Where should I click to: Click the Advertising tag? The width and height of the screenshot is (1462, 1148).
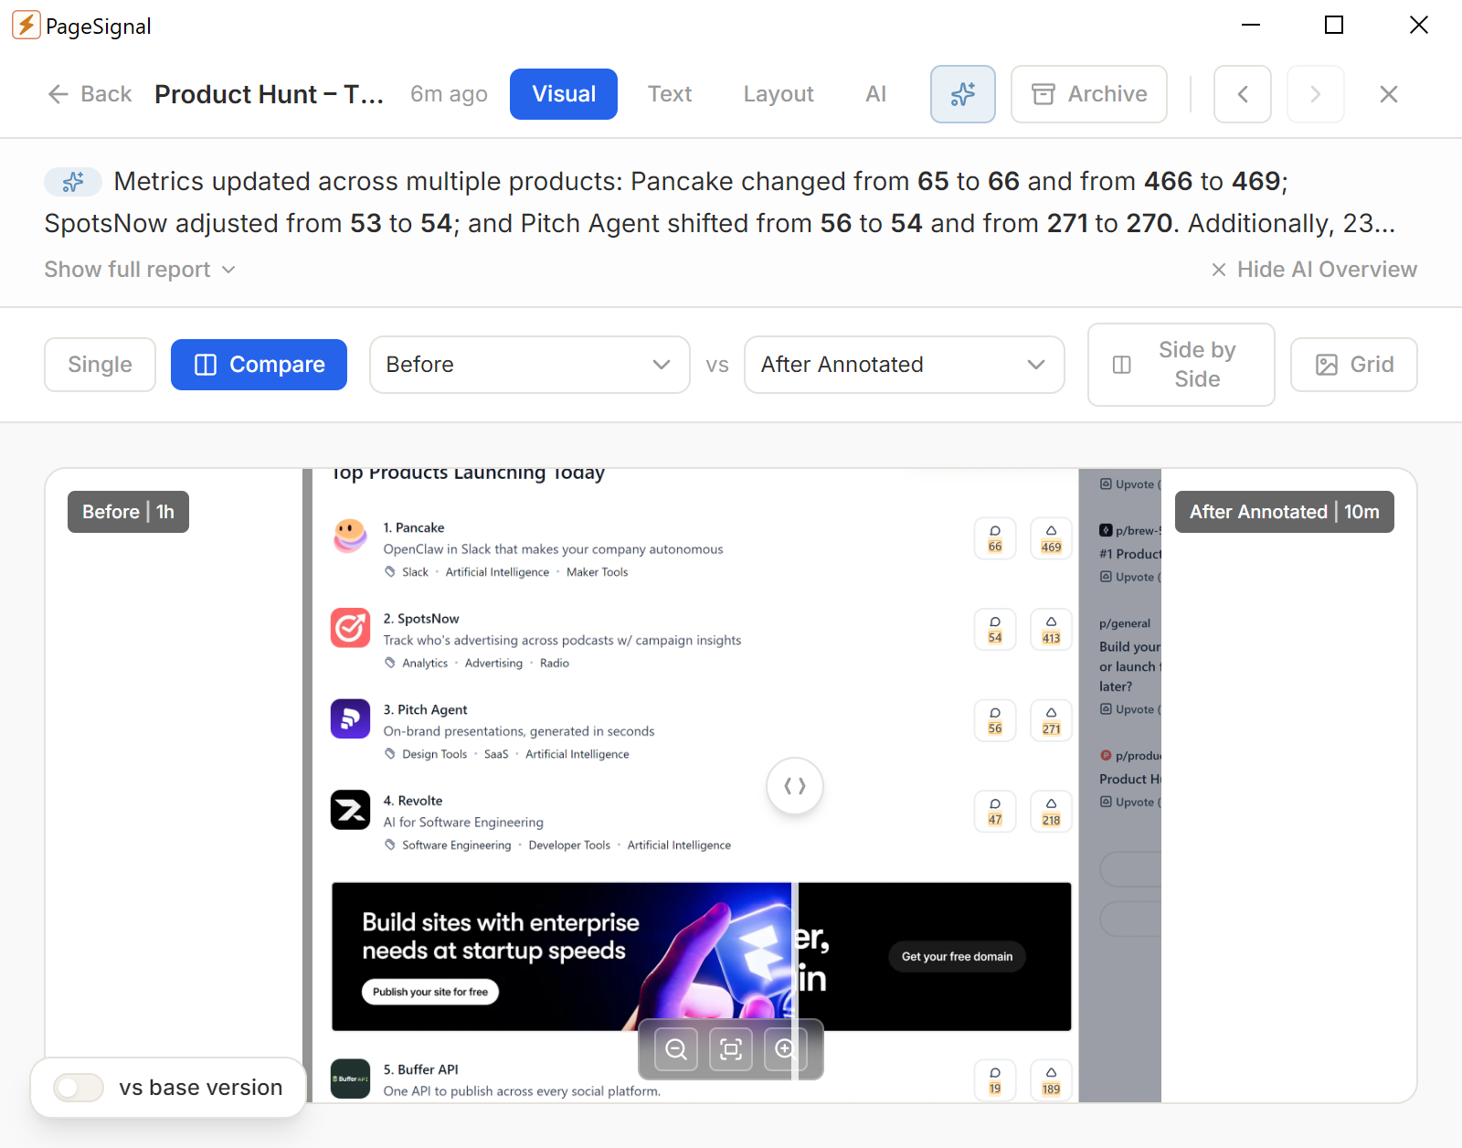493,664
